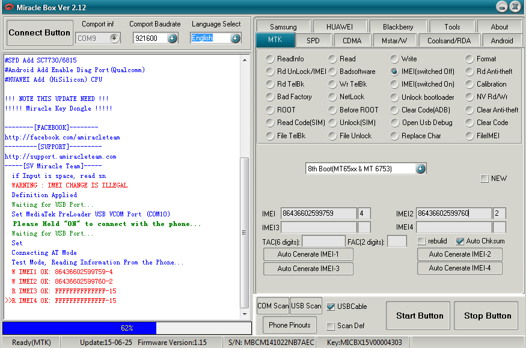
Task: Click the USB Scan button
Action: click(x=306, y=306)
